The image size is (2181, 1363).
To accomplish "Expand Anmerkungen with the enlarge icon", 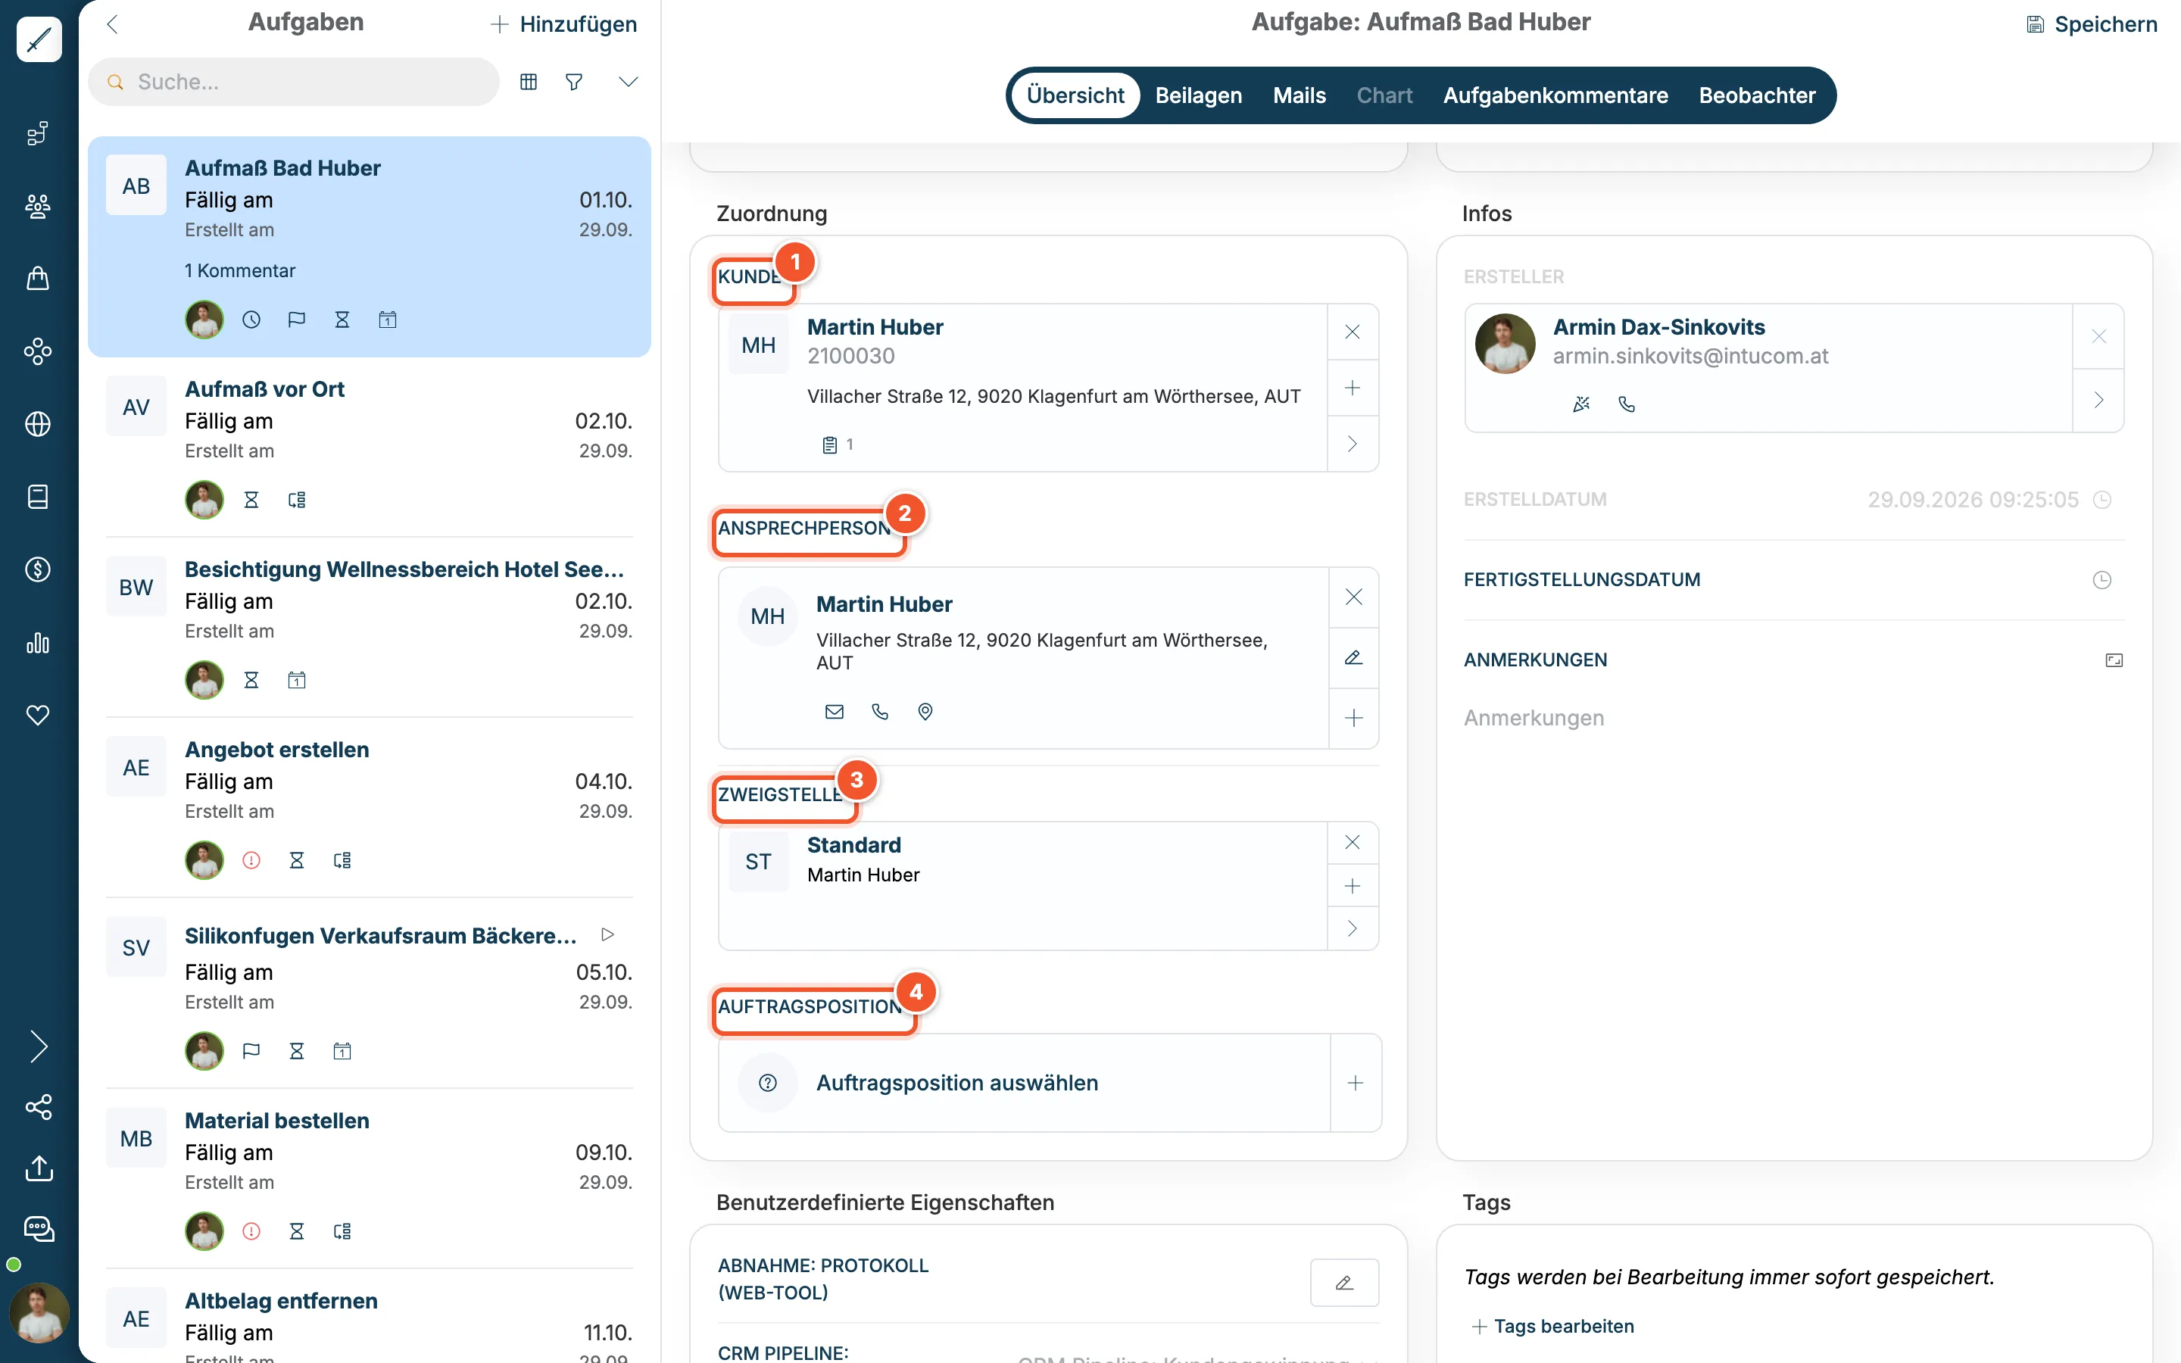I will 2114,661.
